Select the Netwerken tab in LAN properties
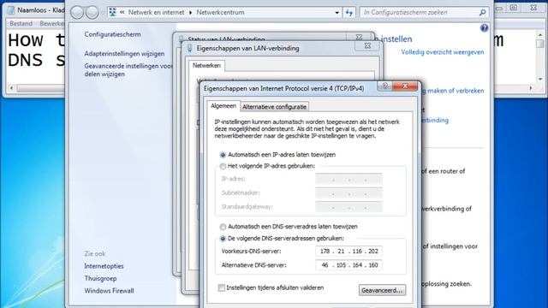This screenshot has width=548, height=308. [x=206, y=65]
